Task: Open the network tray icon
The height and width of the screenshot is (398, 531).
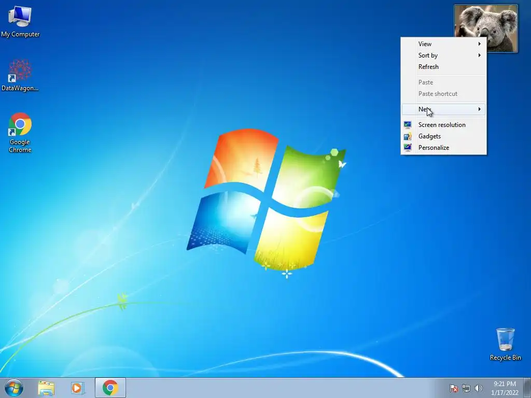Action: (x=466, y=388)
